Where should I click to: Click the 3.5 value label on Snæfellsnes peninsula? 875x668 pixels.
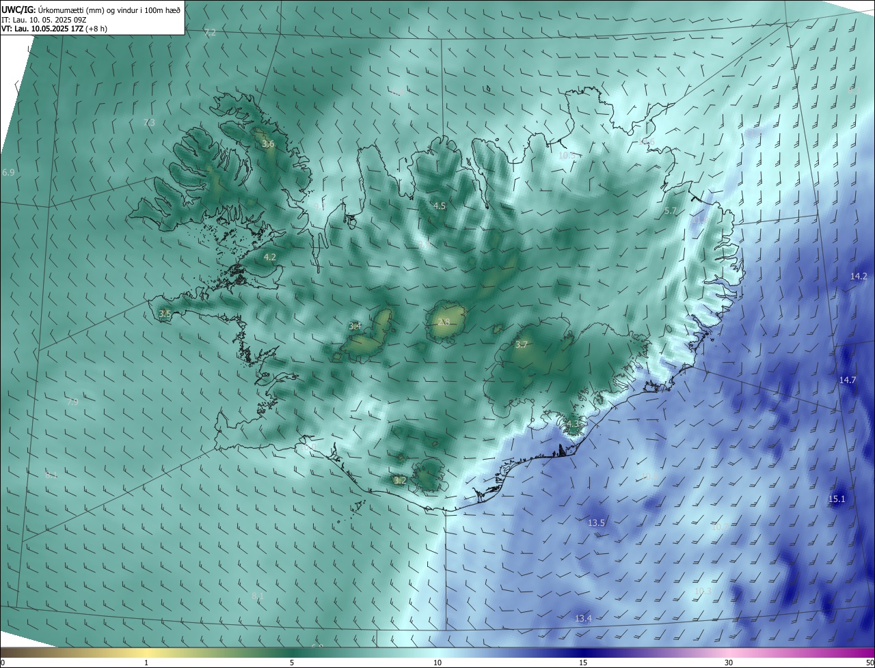(x=165, y=314)
